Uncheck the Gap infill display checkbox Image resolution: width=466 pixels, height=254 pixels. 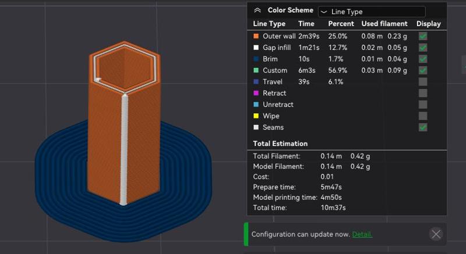(423, 48)
